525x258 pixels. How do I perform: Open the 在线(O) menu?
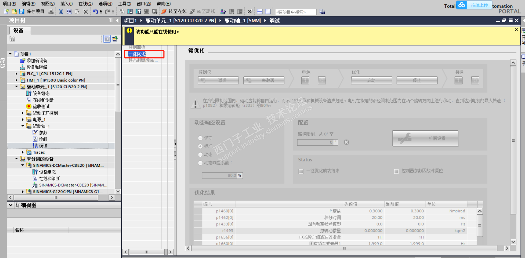[x=85, y=4]
